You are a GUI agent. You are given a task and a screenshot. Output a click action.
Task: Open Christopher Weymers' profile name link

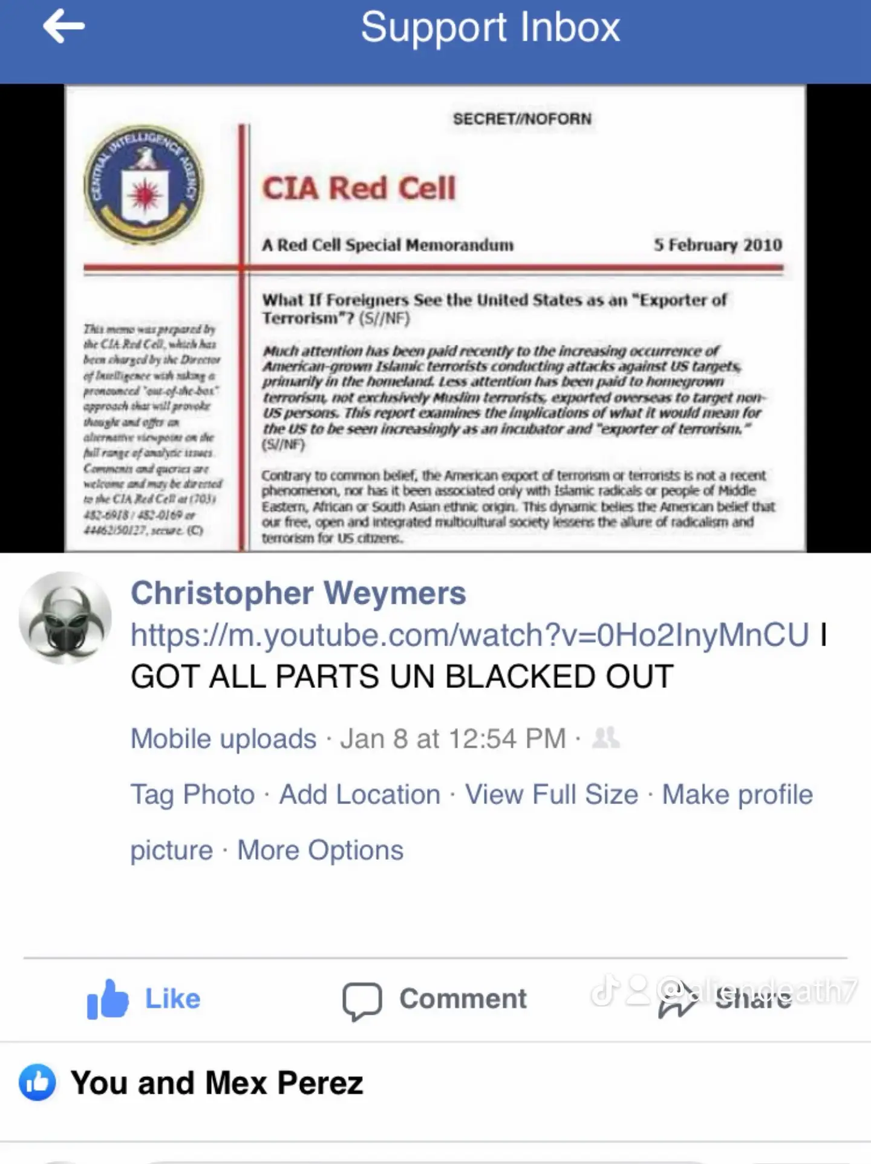pos(298,593)
